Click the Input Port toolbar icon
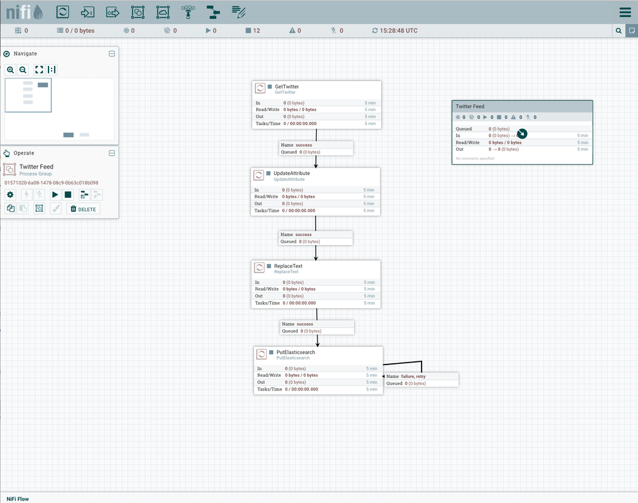 (87, 11)
